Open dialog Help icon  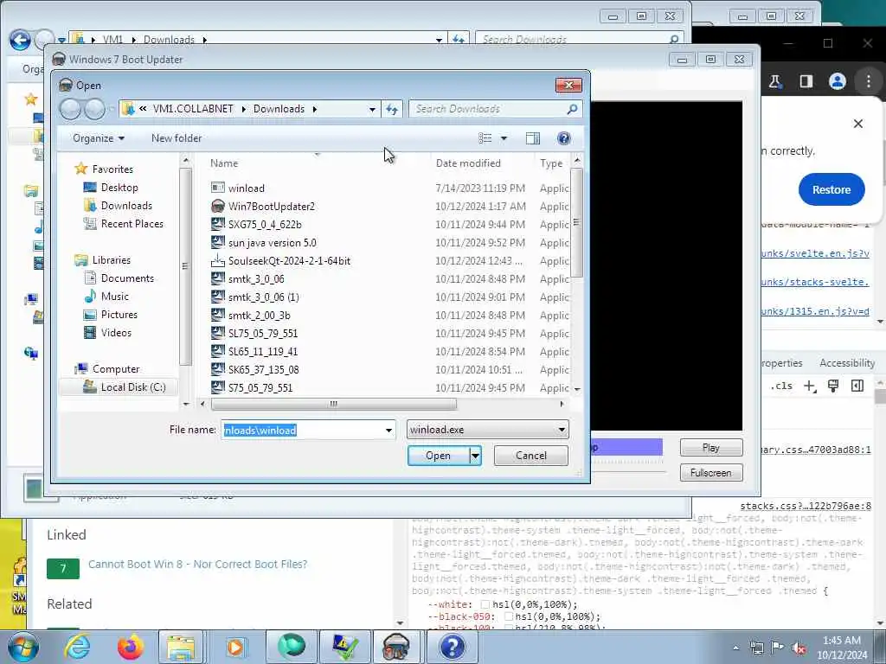(x=563, y=138)
